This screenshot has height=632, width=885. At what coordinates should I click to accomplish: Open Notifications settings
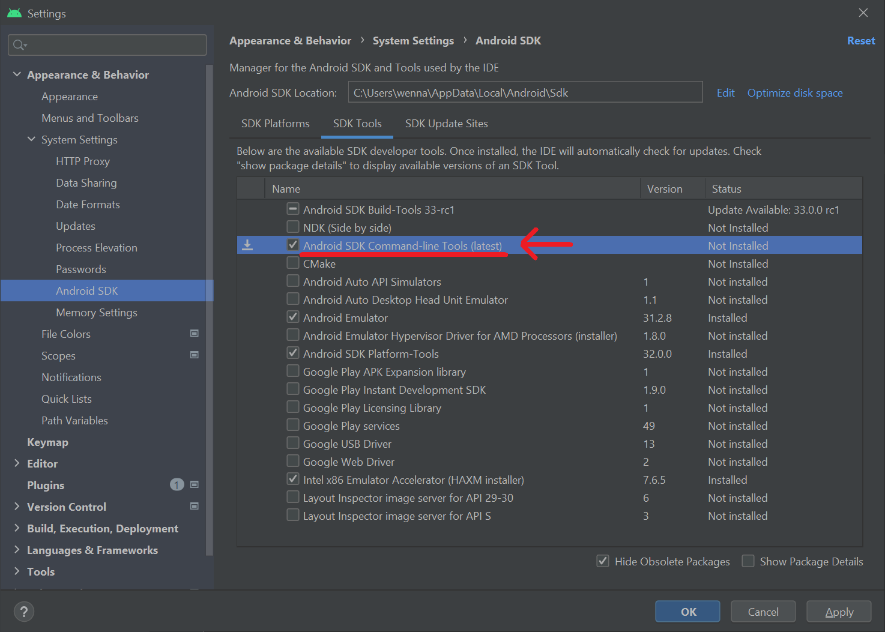(x=71, y=378)
